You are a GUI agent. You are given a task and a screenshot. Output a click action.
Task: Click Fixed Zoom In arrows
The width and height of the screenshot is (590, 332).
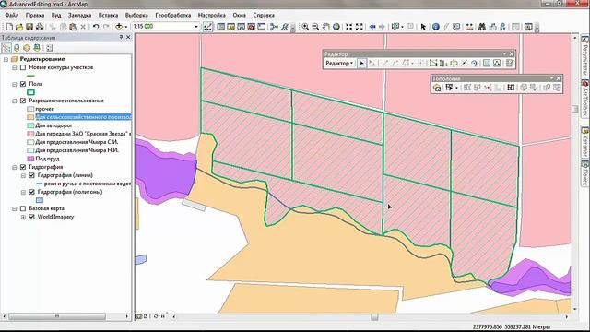tap(349, 27)
